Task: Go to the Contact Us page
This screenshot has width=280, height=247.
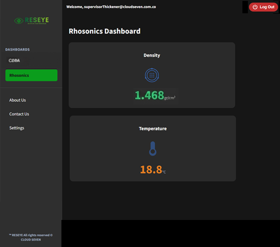Action: (19, 114)
